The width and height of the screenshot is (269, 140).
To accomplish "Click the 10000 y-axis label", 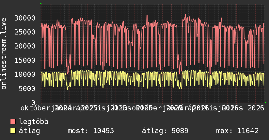I will click(25, 74).
